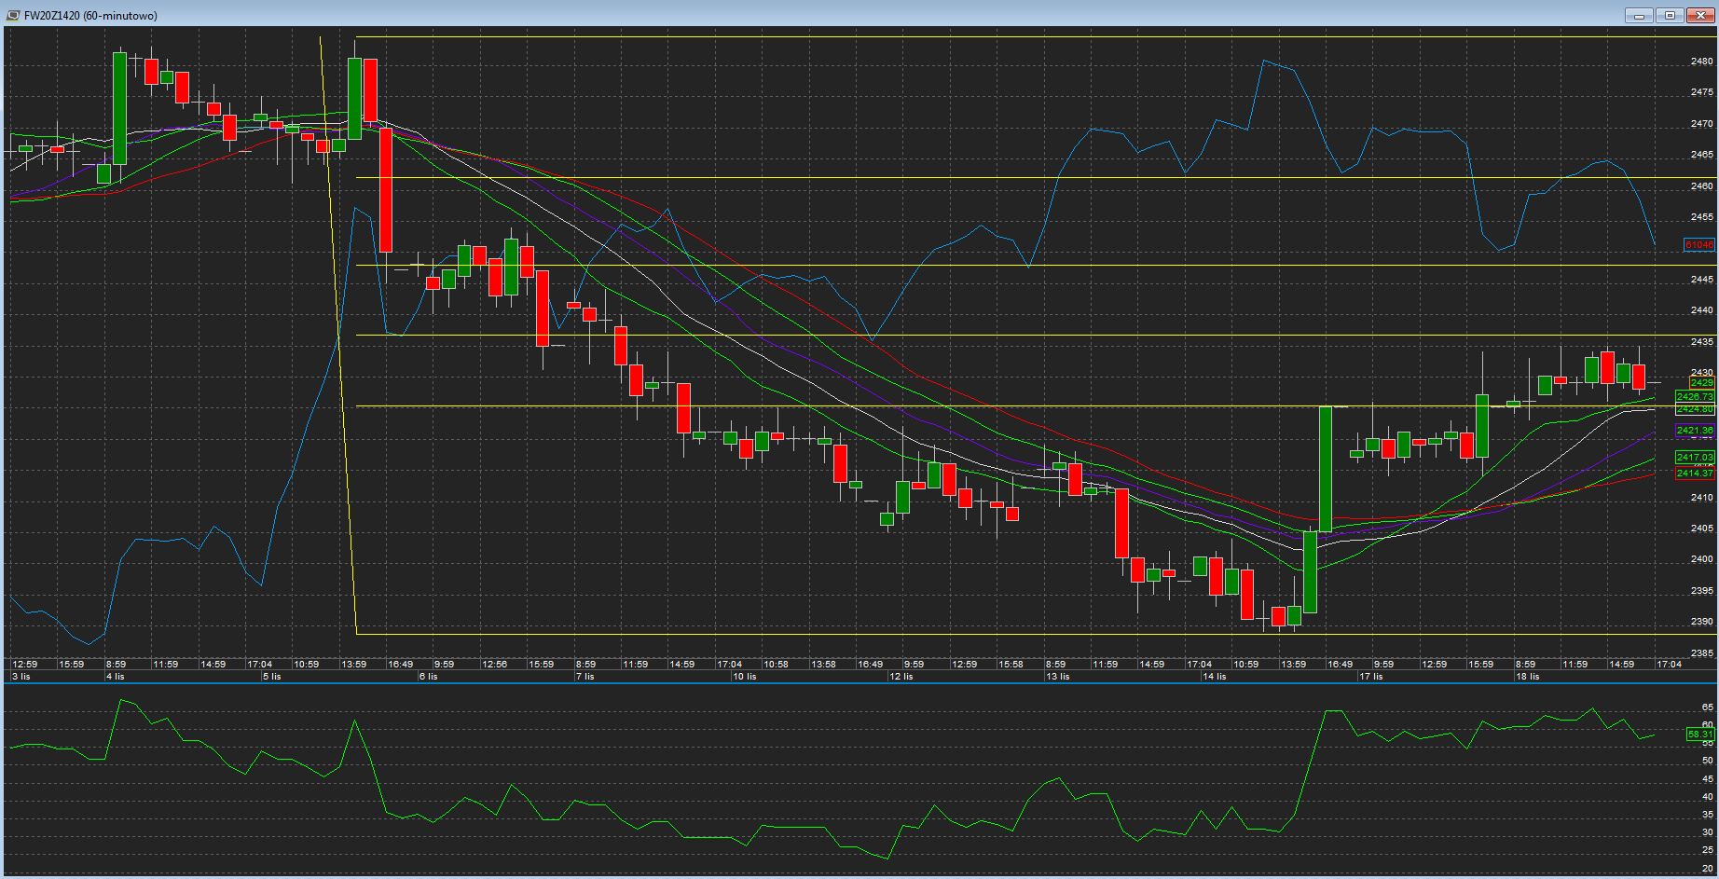This screenshot has height=879, width=1719.
Task: Click the '3 lis' date on time axis
Action: [21, 677]
